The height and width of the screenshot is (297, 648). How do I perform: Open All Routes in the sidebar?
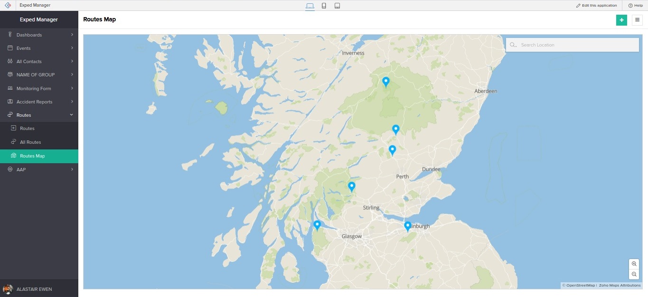pyautogui.click(x=30, y=142)
